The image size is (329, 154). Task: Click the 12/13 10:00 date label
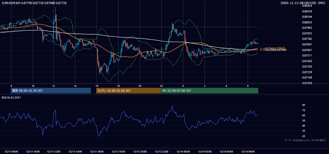pos(33,152)
